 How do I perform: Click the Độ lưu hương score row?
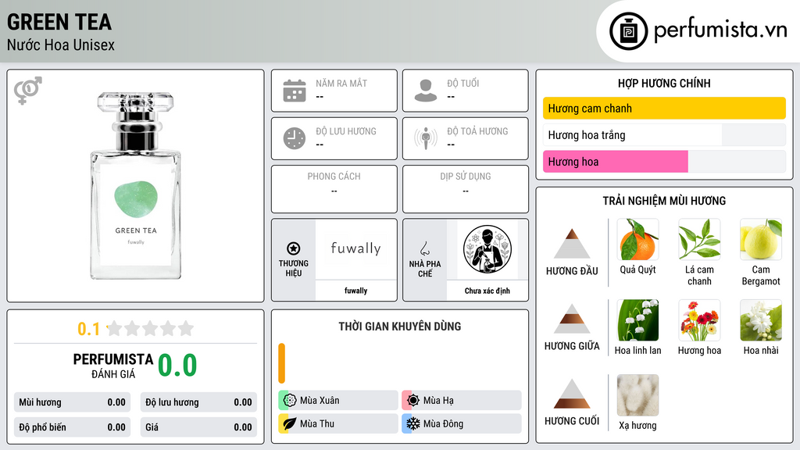pyautogui.click(x=198, y=402)
